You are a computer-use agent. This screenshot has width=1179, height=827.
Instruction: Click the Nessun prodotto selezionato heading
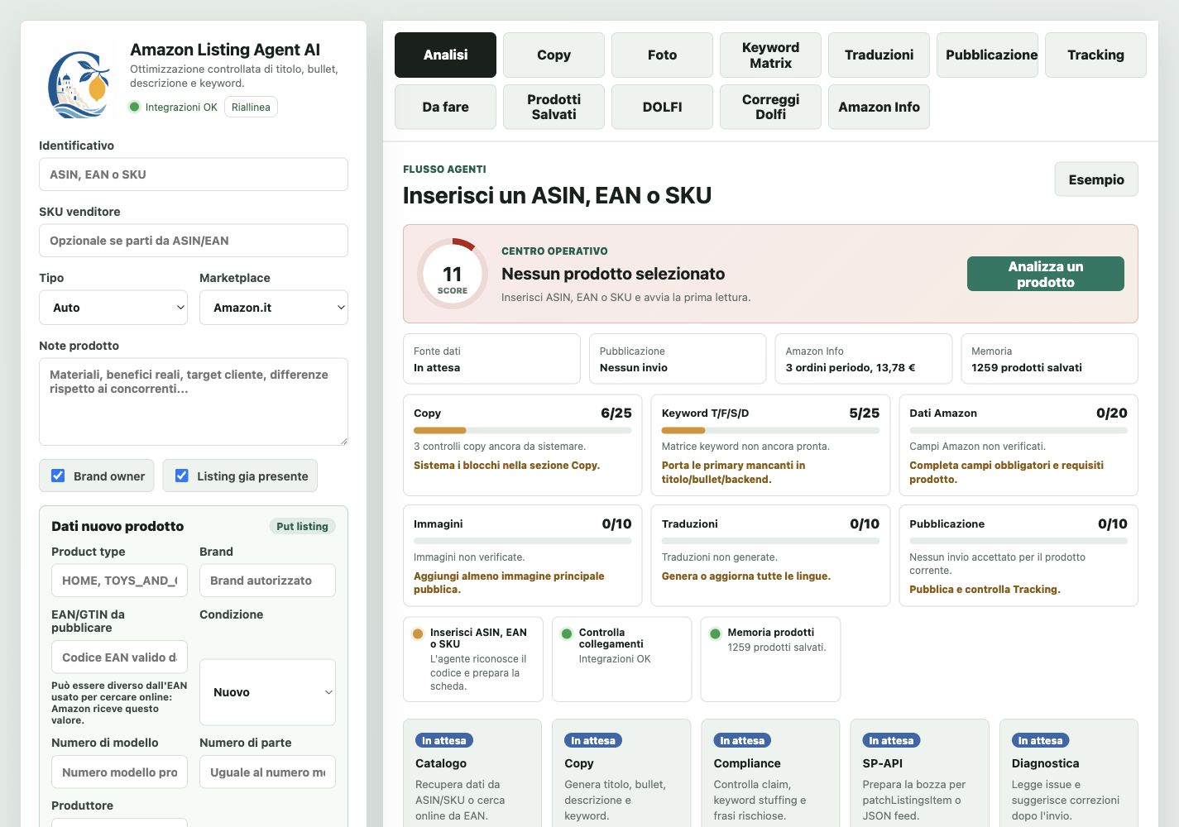pos(613,274)
